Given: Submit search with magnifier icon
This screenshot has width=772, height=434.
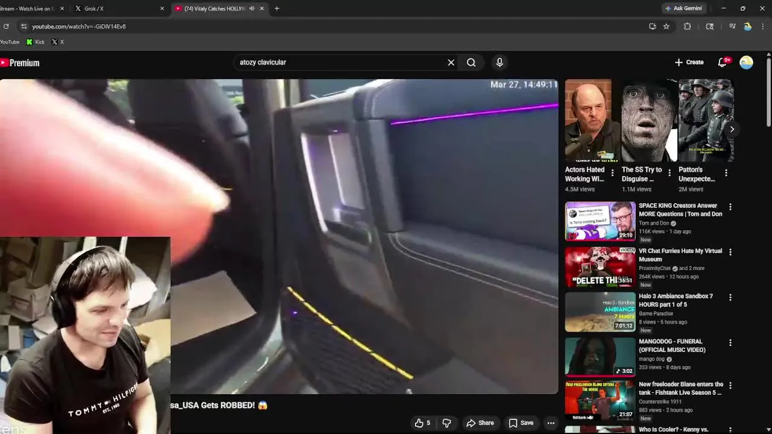Looking at the screenshot, I should pyautogui.click(x=471, y=62).
